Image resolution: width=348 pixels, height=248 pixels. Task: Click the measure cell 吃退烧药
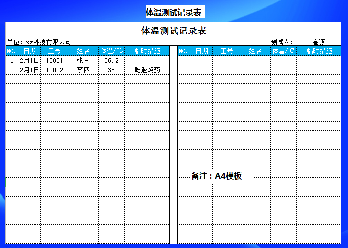[x=147, y=70]
